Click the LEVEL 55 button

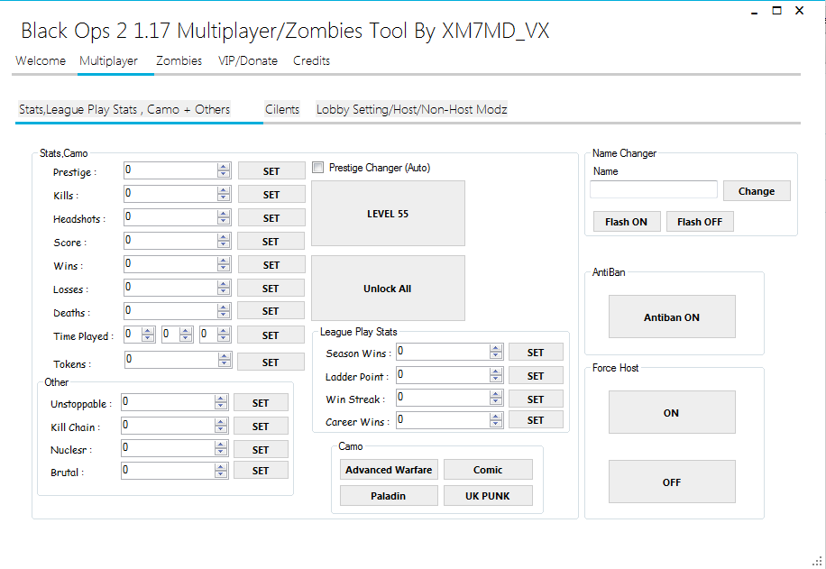(388, 214)
